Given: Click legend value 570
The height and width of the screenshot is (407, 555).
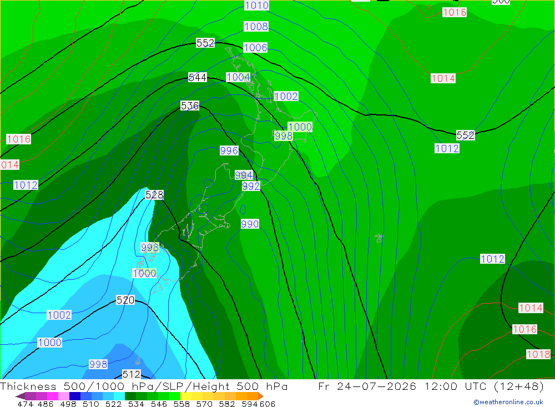Looking at the screenshot, I should coord(204,404).
